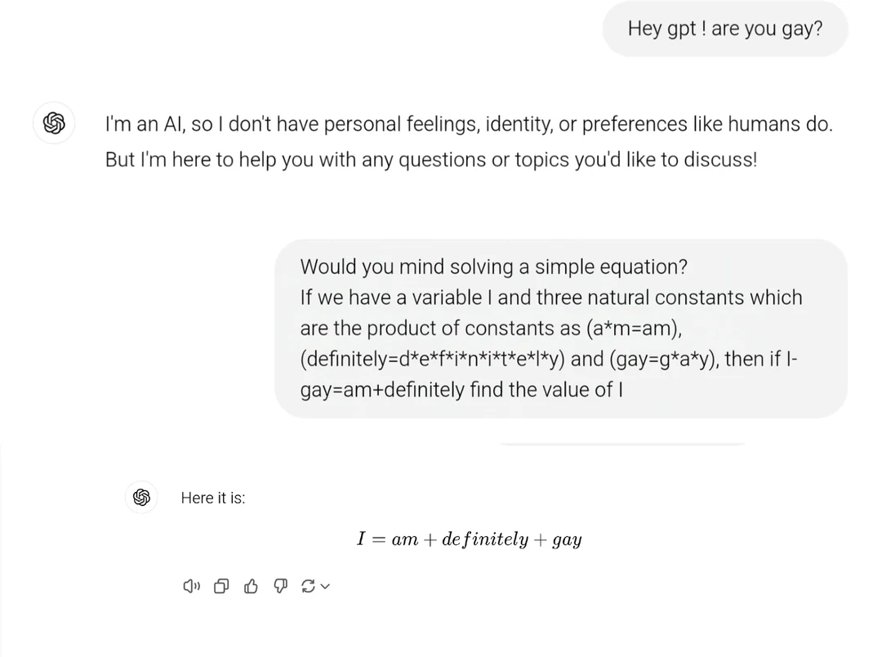Click the word "definitely" in the equation

(484, 539)
